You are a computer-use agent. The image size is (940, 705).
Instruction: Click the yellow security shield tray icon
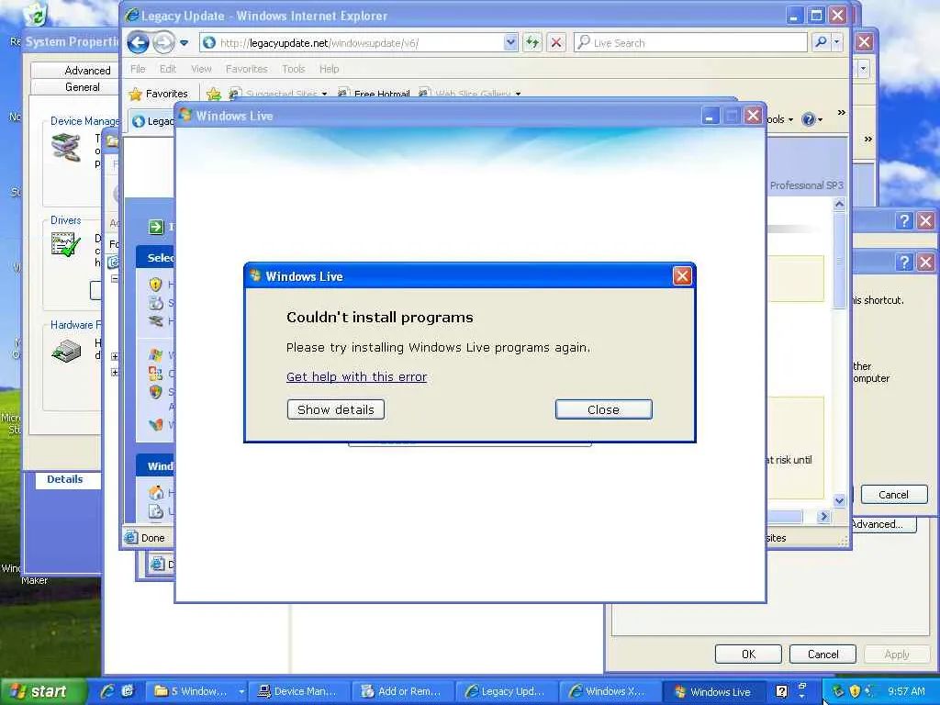coord(855,691)
